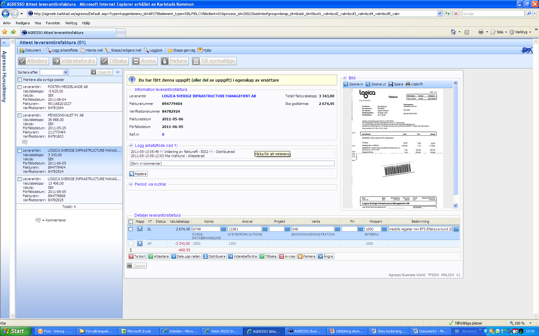Click the large Attestera button
The height and width of the screenshot is (336, 539).
pyautogui.click(x=33, y=61)
